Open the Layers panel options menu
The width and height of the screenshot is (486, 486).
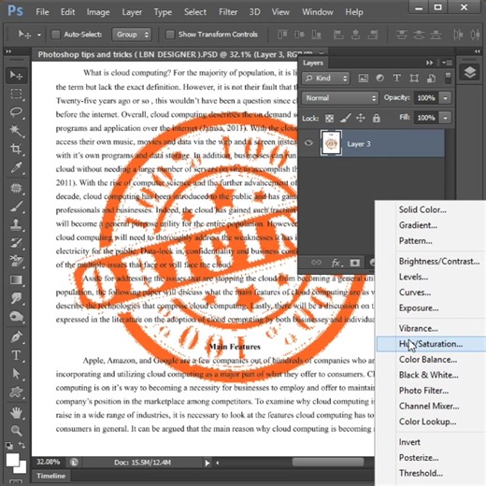(x=447, y=63)
